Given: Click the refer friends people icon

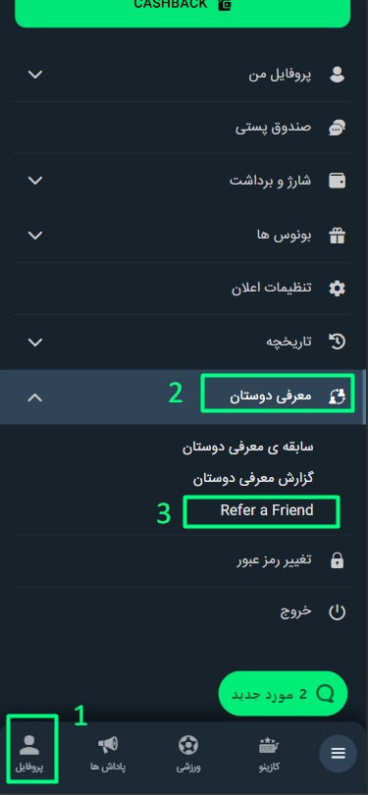Looking at the screenshot, I should click(x=337, y=397).
